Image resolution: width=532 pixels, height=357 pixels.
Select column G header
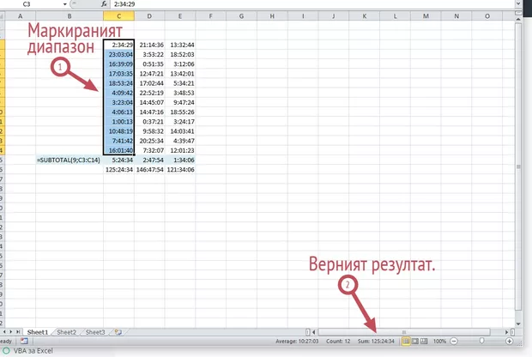[241, 16]
